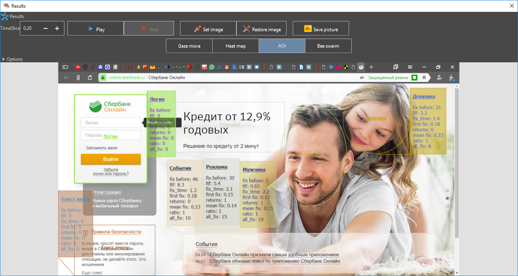The height and width of the screenshot is (276, 518).
Task: Switch to the Gaze move view
Action: [189, 46]
